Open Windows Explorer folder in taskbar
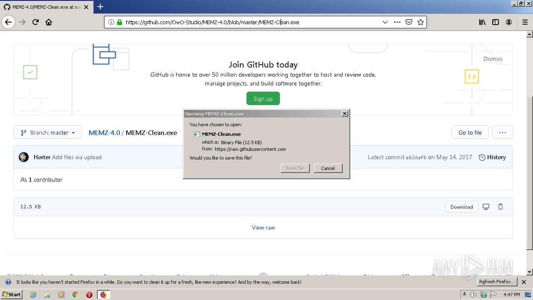Viewport: 533px width, 300px height. coord(47,295)
